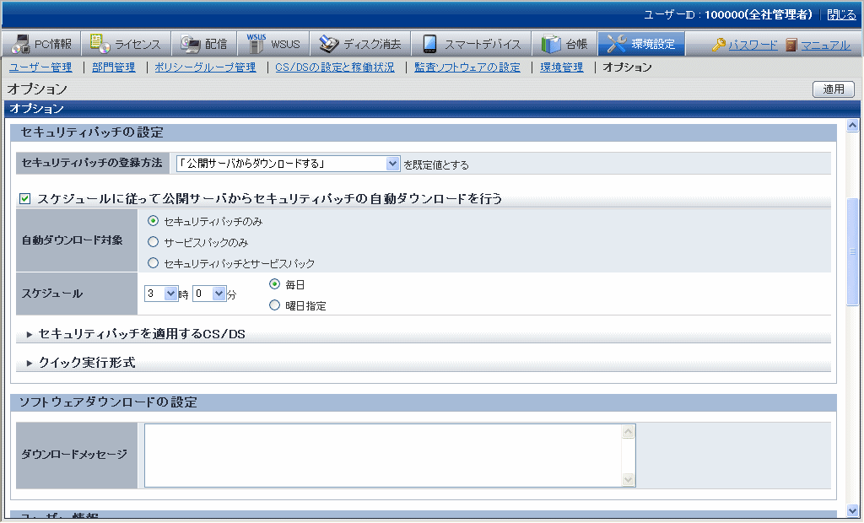Image resolution: width=864 pixels, height=523 pixels.
Task: Click the 適用 apply button
Action: pyautogui.click(x=833, y=89)
